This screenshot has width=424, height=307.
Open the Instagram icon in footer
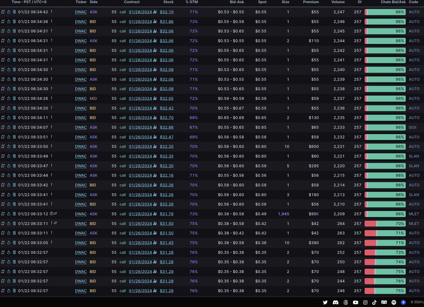365,302
